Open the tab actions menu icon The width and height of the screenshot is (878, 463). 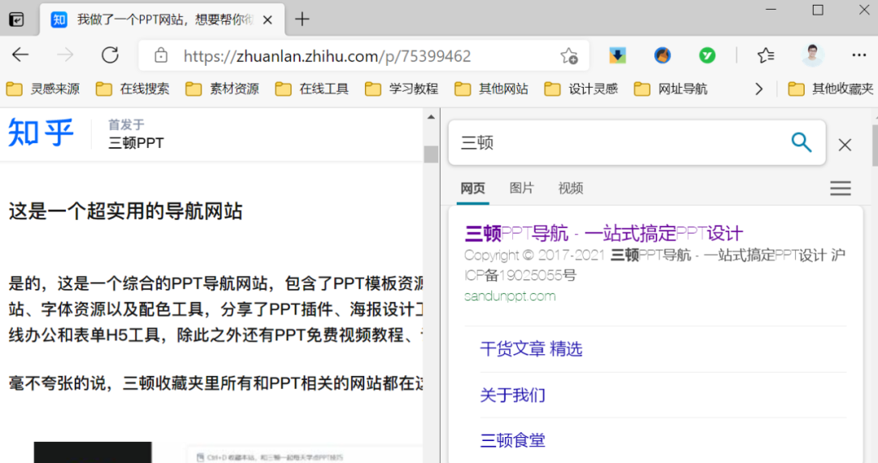pos(17,19)
